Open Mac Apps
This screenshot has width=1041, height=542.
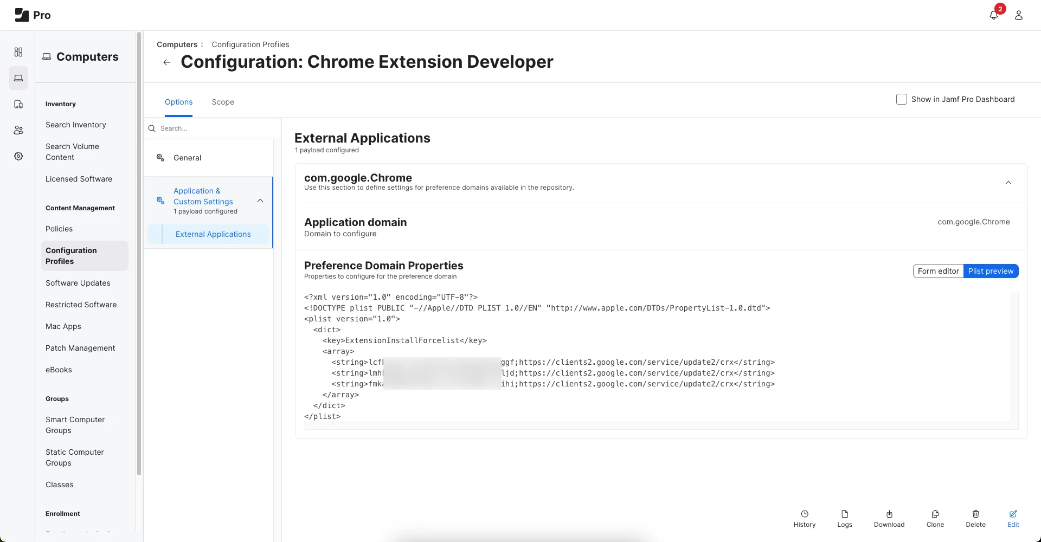(x=63, y=326)
